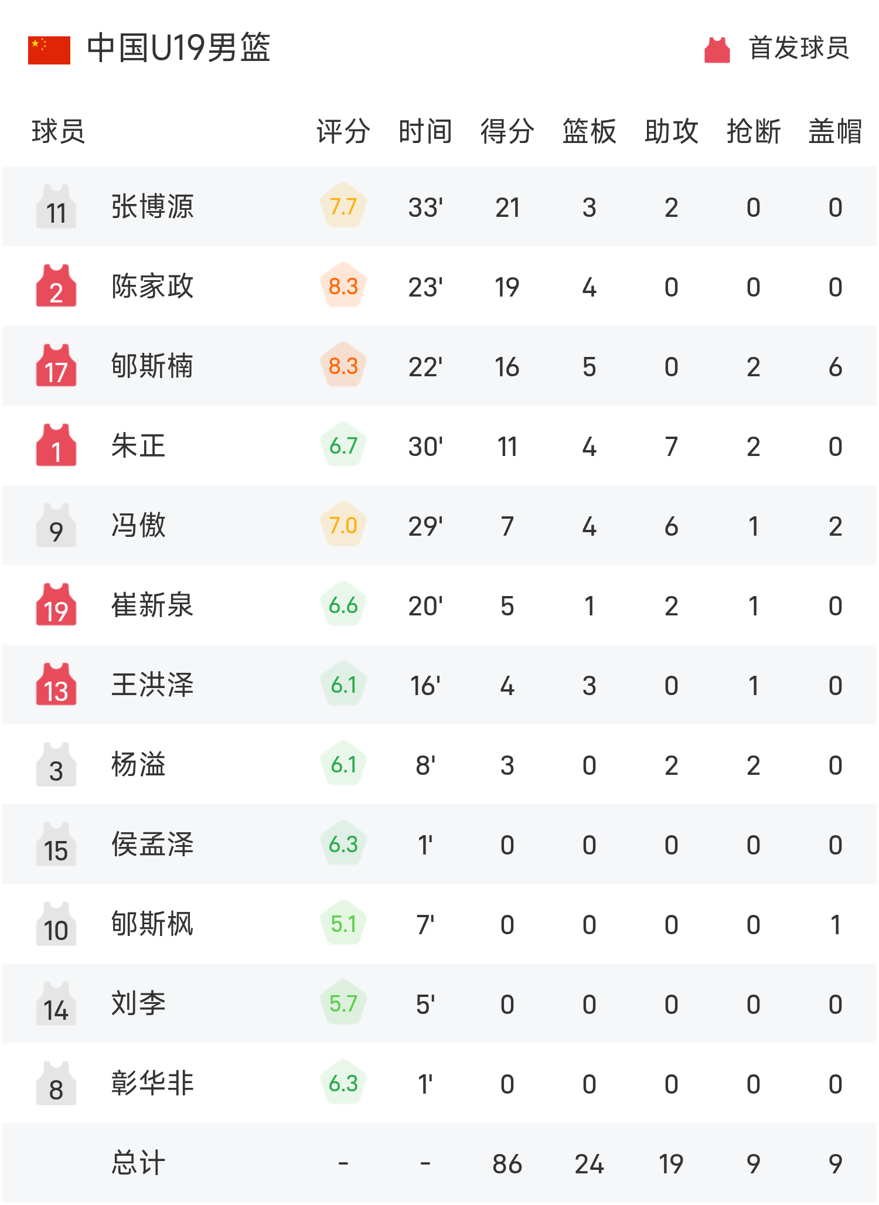This screenshot has width=879, height=1205.
Task: Click the 总计 totals row label
Action: 138,1163
